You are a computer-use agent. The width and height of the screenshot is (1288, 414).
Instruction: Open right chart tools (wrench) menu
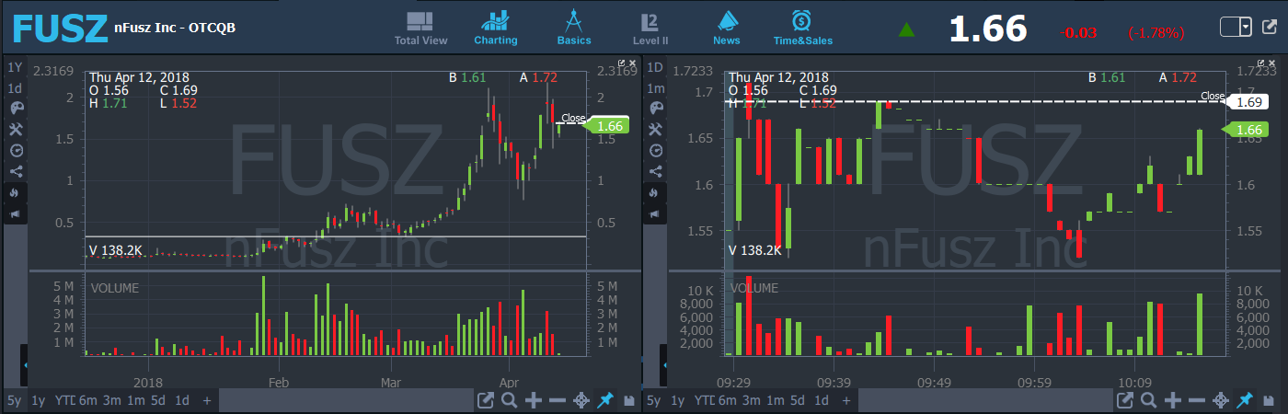click(x=656, y=130)
